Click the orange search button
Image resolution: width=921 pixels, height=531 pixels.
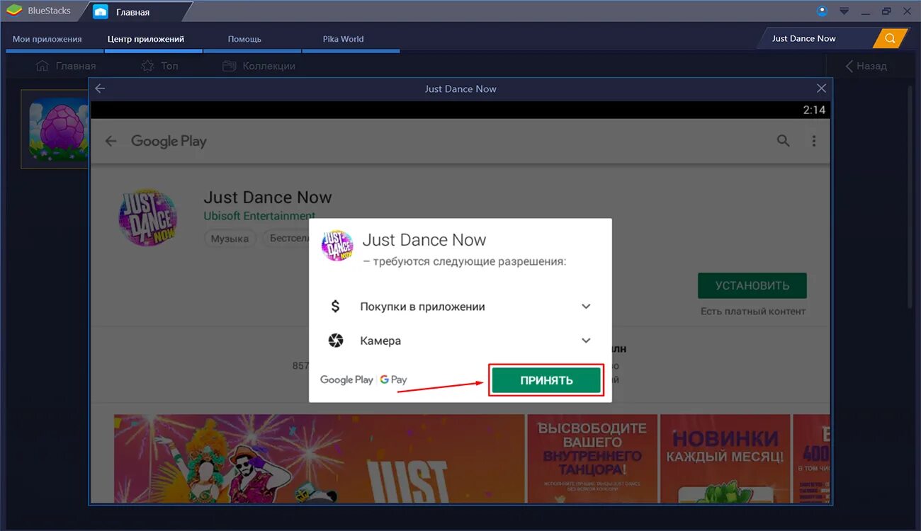891,39
